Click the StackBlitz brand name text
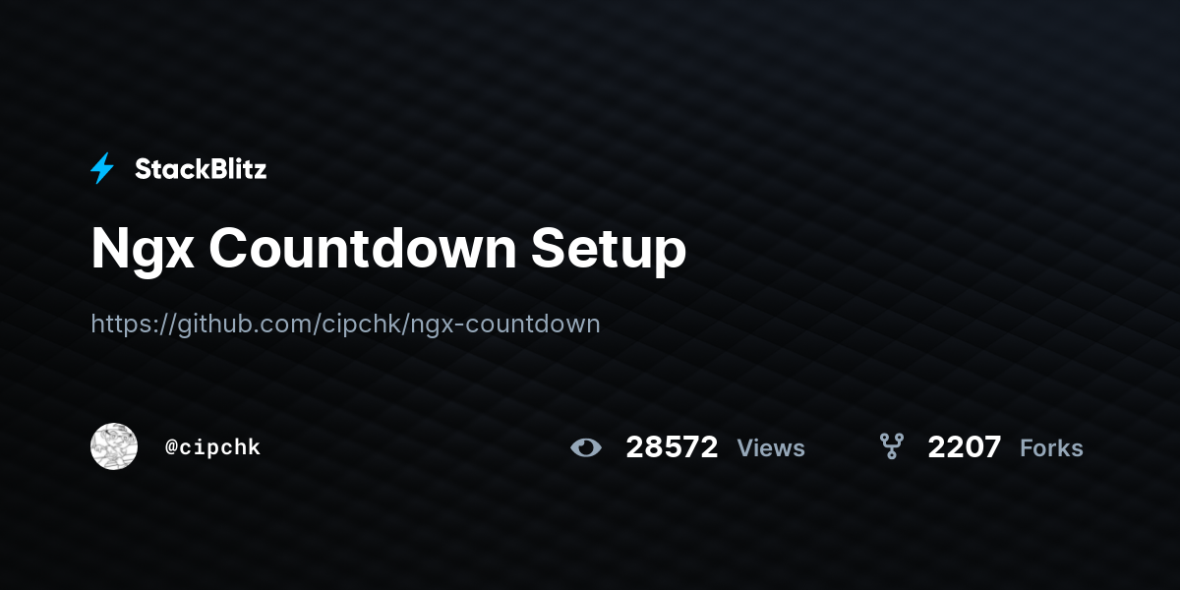 (201, 169)
